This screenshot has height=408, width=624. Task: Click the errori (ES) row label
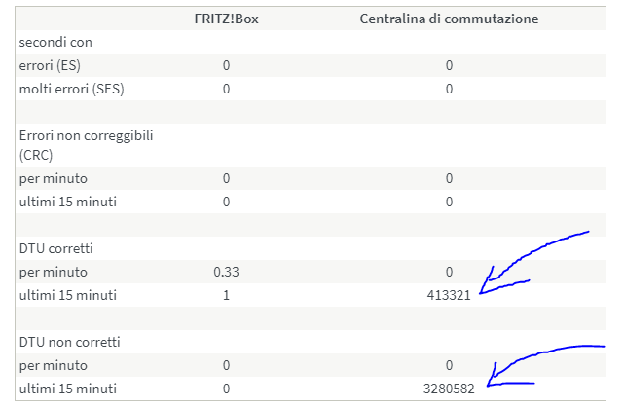50,65
